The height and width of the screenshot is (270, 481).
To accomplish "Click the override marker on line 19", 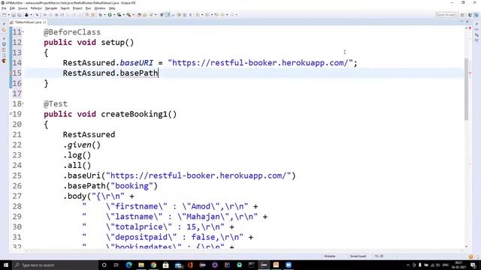I will [11, 114].
